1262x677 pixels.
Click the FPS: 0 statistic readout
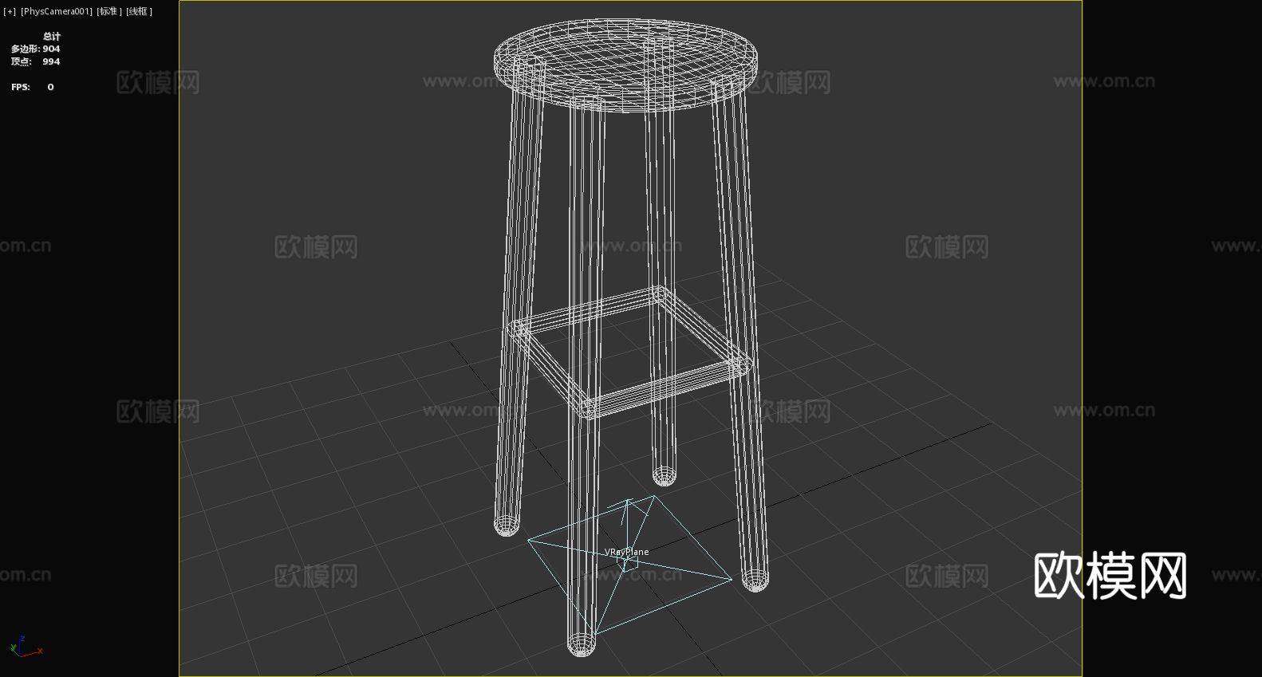click(x=33, y=87)
